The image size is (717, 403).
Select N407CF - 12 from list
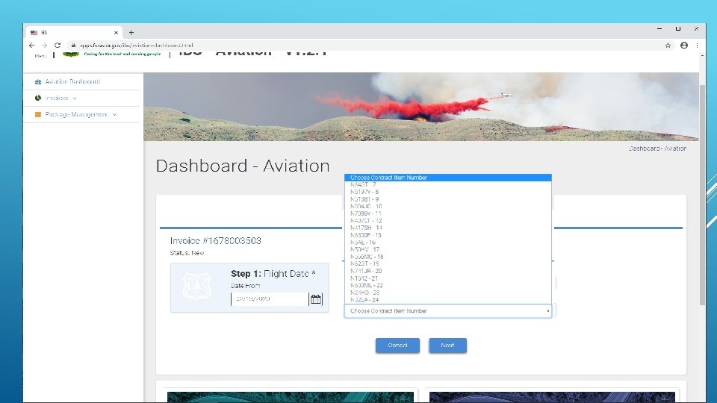point(447,221)
